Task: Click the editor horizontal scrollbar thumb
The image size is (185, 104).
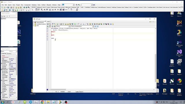Action: [x=58, y=90]
